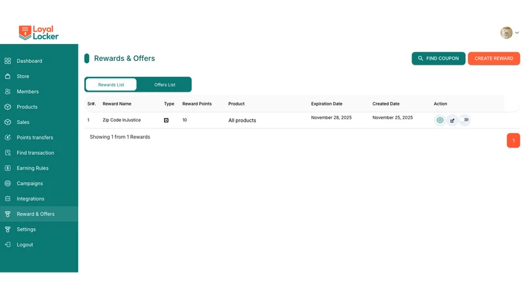
Task: Toggle the Zip Code InJustice reward status switch
Action: click(465, 120)
